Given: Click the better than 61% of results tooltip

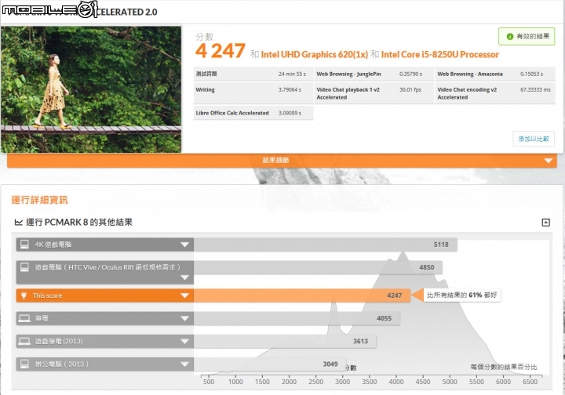Looking at the screenshot, I should [x=461, y=295].
